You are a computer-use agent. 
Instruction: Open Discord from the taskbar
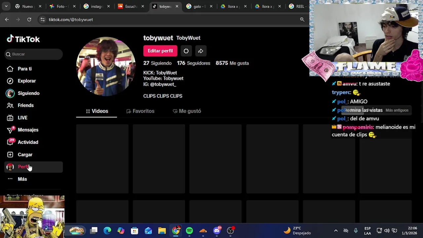[217, 230]
